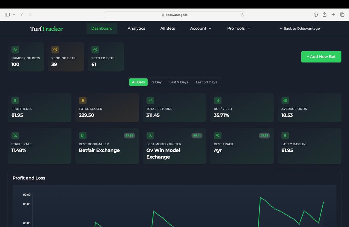The width and height of the screenshot is (349, 227).
Task: Open the Analytics tab
Action: click(136, 28)
